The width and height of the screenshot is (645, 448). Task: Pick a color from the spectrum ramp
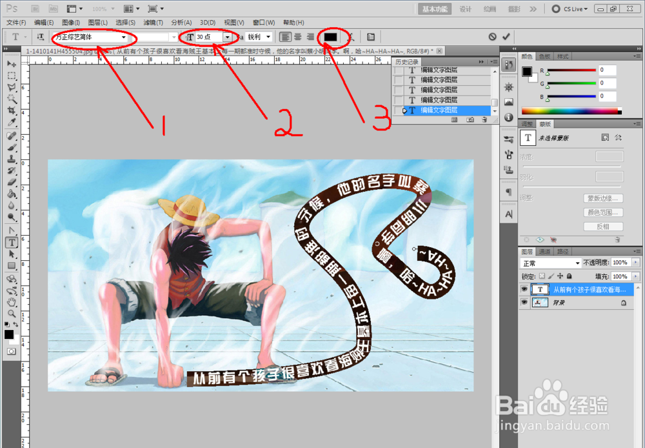571,111
